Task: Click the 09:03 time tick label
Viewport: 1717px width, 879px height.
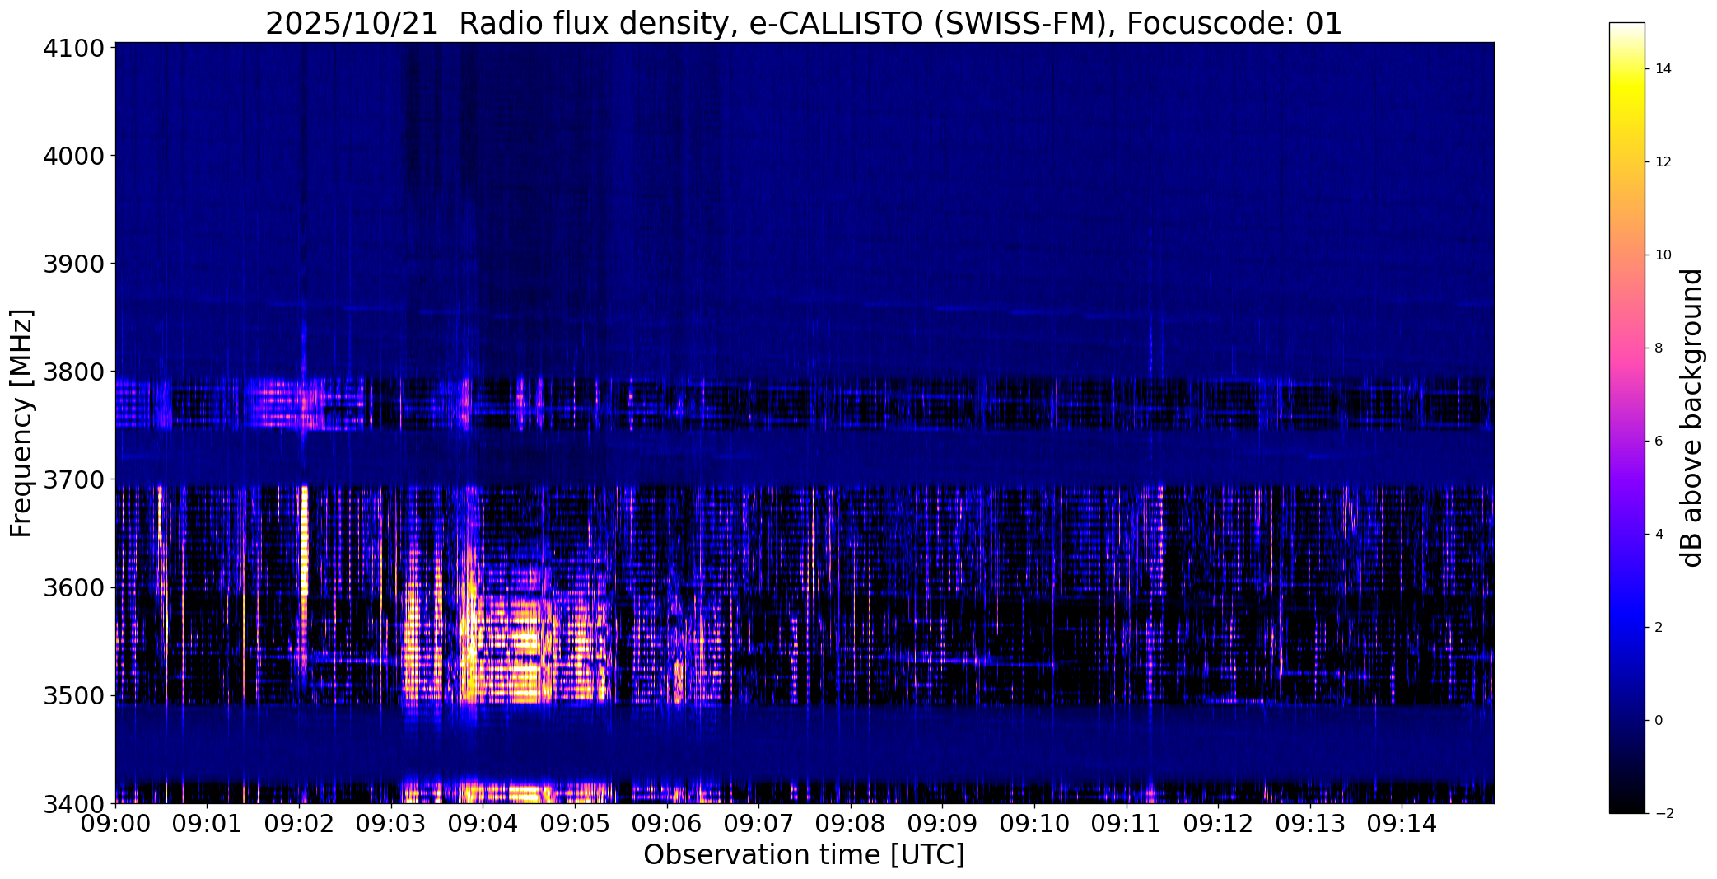Action: click(391, 823)
